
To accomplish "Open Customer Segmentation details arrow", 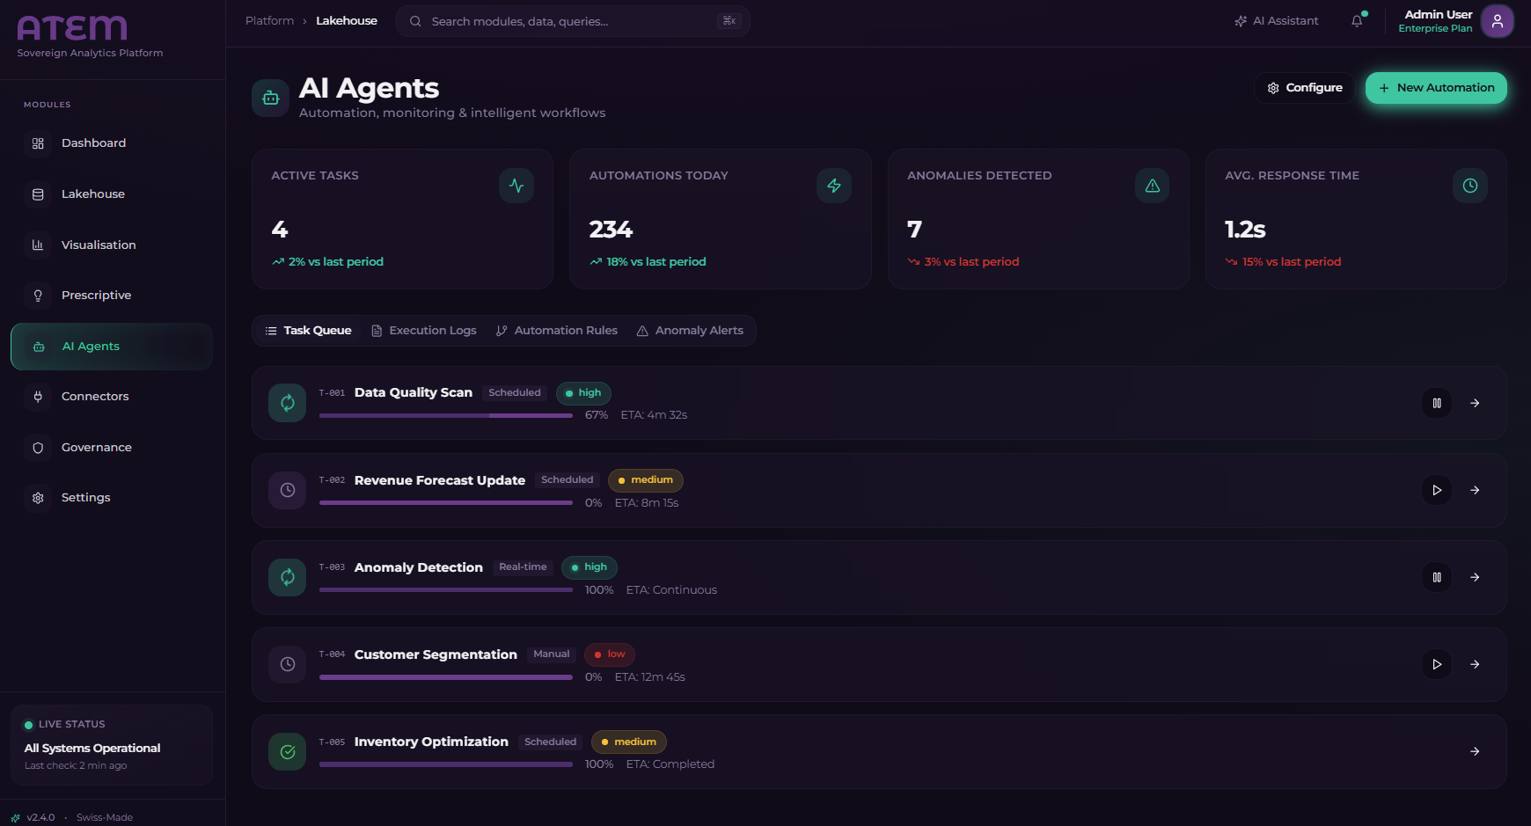I will tap(1475, 664).
